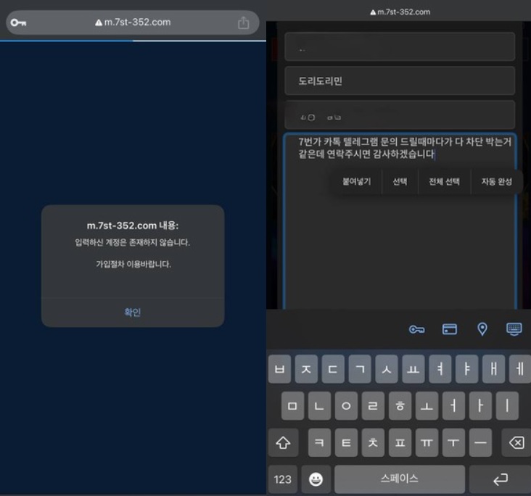Choose 붙여넣기 from the context menu
Viewport: 531px width, 496px height.
[356, 182]
